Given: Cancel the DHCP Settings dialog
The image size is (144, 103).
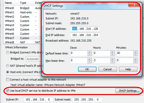Looking at the screenshot, I should tap(108, 69).
